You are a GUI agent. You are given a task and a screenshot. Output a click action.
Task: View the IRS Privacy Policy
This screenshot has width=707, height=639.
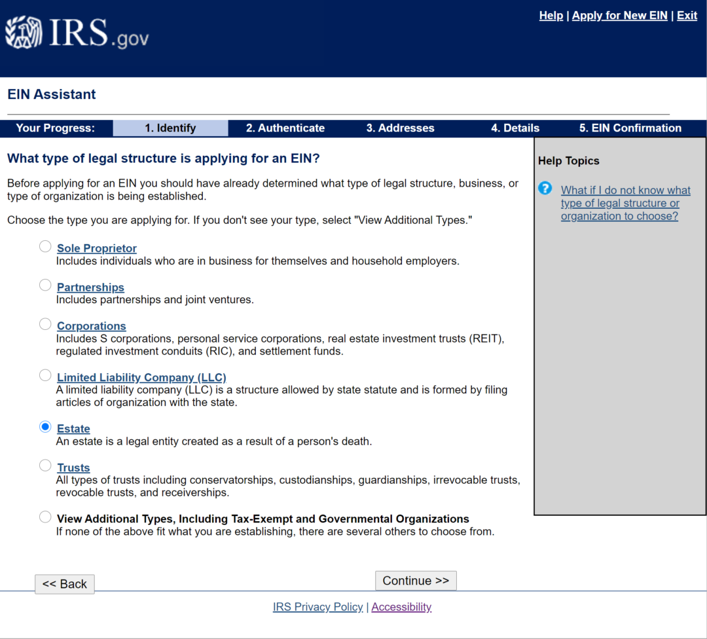point(317,607)
